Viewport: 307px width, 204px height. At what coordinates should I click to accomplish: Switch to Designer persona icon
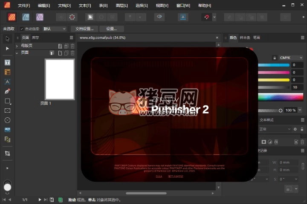(x=26, y=17)
